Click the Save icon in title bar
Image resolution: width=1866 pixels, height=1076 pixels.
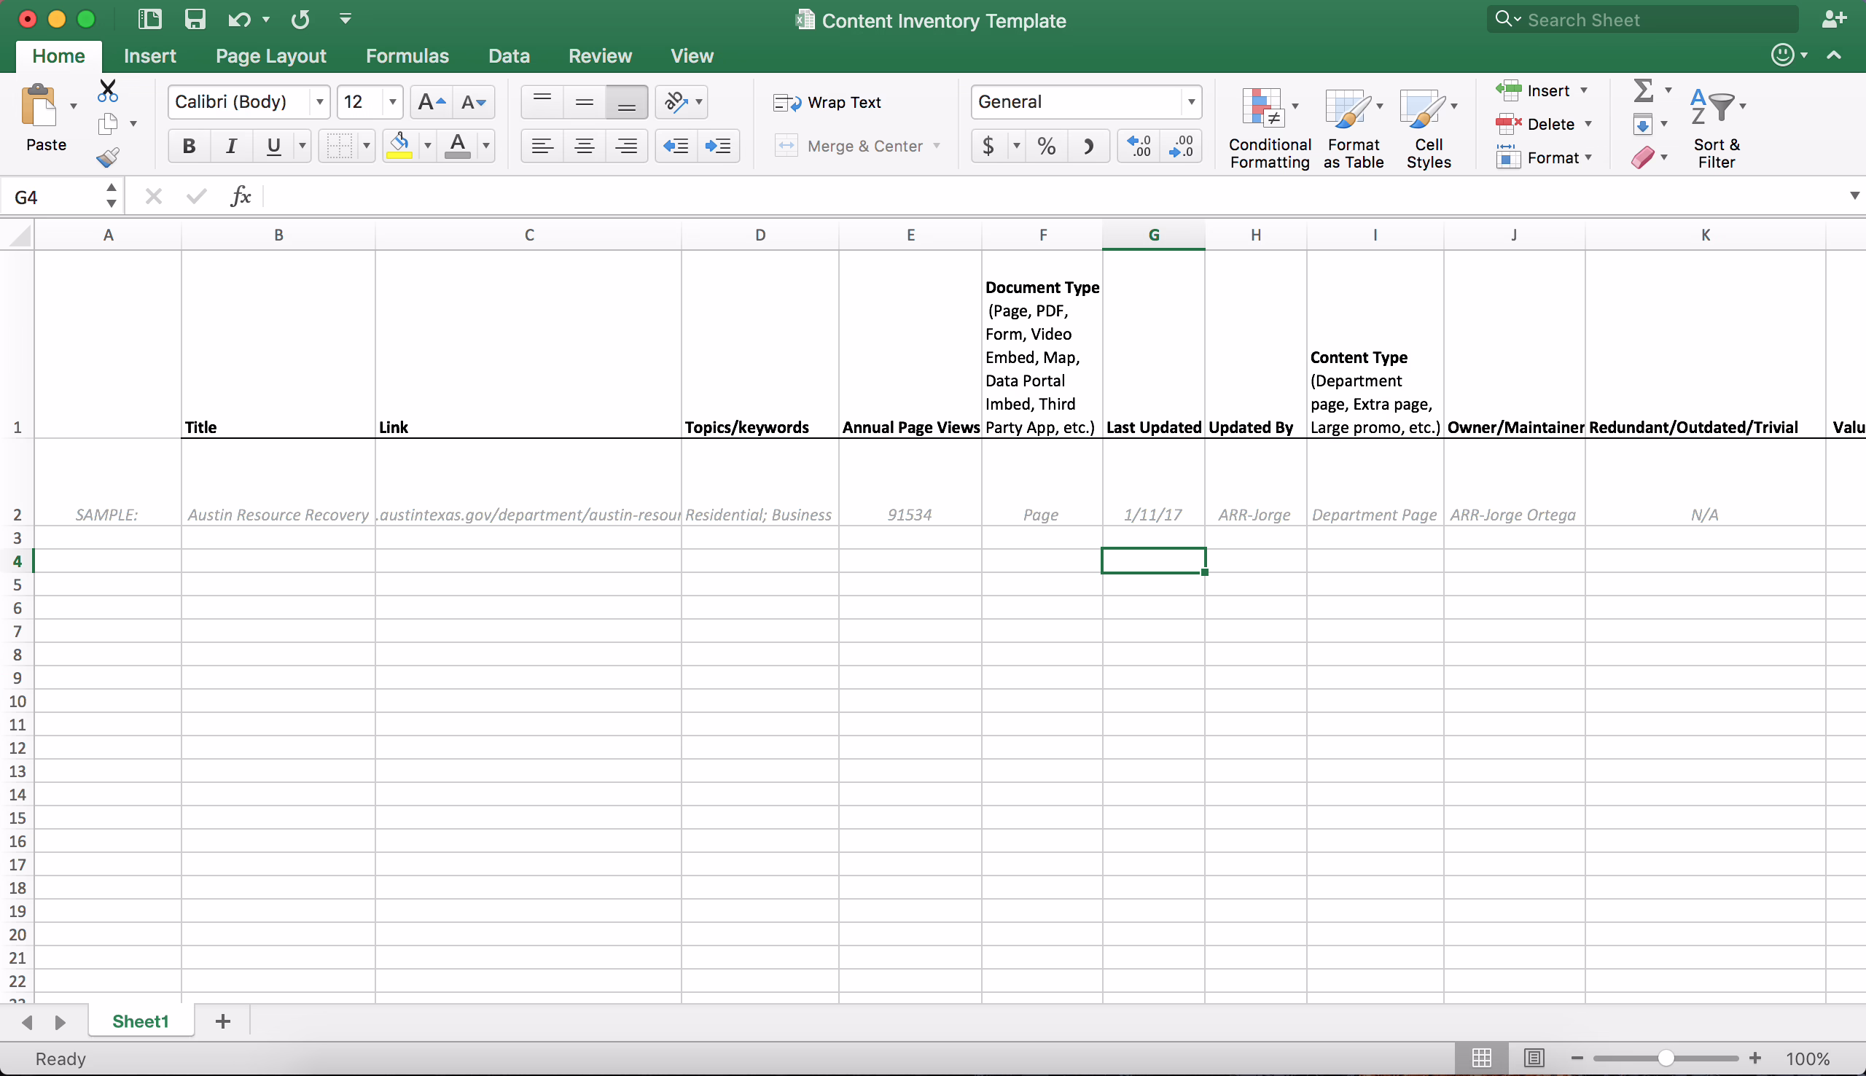coord(195,19)
